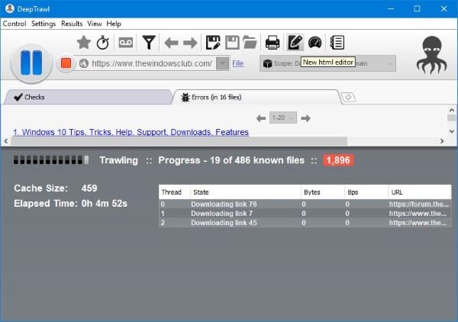The height and width of the screenshot is (322, 458).
Task: Select the Downloading link 7 row
Action: [305, 214]
